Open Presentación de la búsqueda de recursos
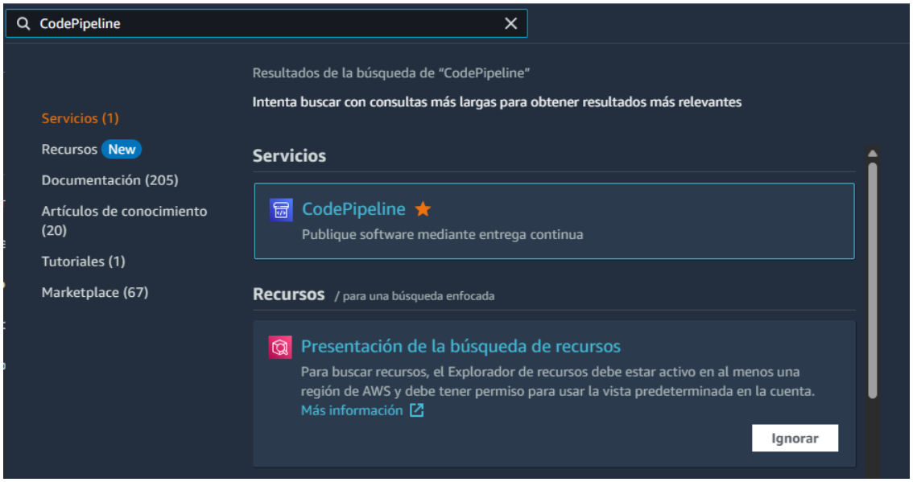This screenshot has width=913, height=482. coord(461,347)
